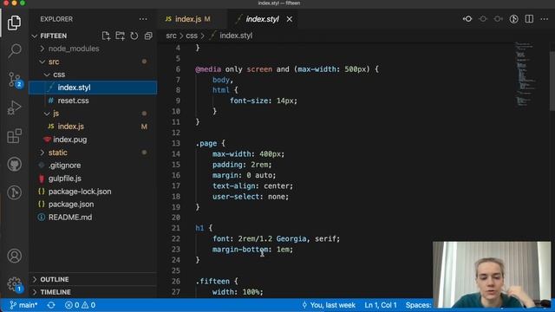This screenshot has width=555, height=312.
Task: Click the synchronize changes icon in status bar
Action: (x=51, y=305)
